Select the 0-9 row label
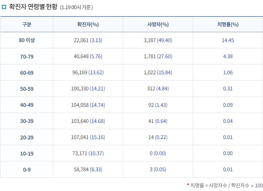This screenshot has width=263, height=191. pos(27,170)
